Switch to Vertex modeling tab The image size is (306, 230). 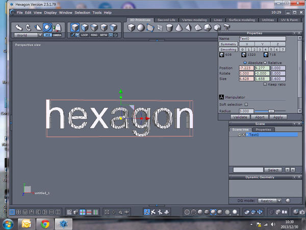(x=194, y=20)
